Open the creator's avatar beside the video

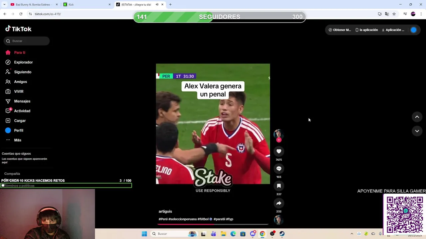(x=278, y=134)
